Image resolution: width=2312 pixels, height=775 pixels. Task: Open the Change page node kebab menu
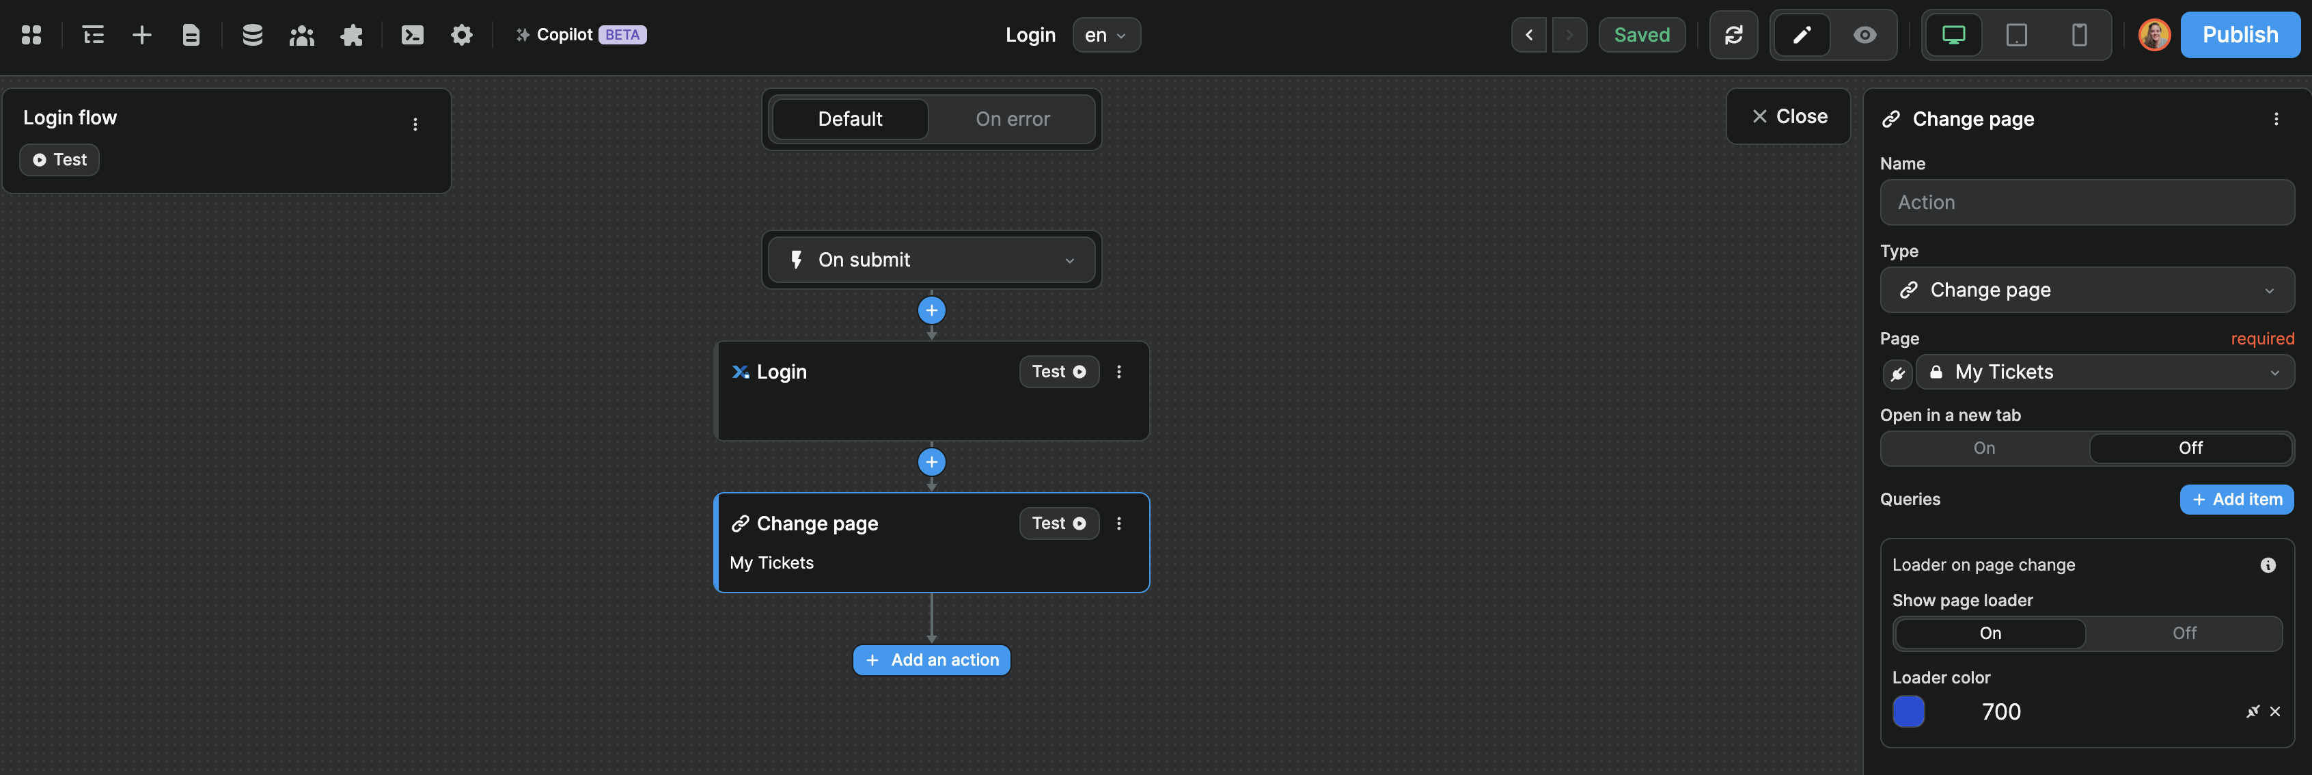[1118, 523]
